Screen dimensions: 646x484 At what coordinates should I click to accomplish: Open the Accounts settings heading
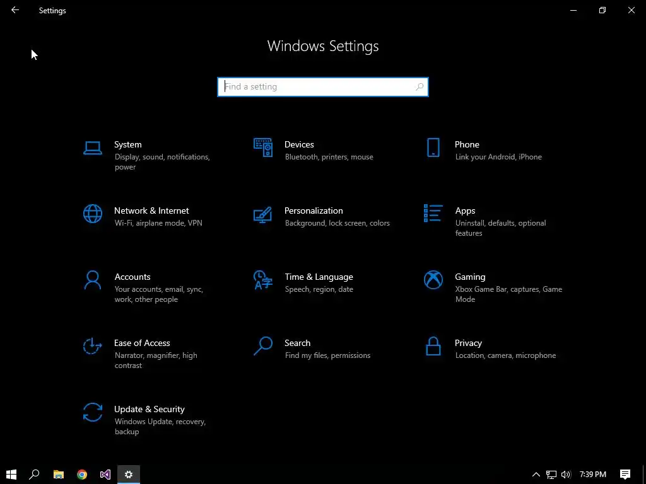coord(132,277)
